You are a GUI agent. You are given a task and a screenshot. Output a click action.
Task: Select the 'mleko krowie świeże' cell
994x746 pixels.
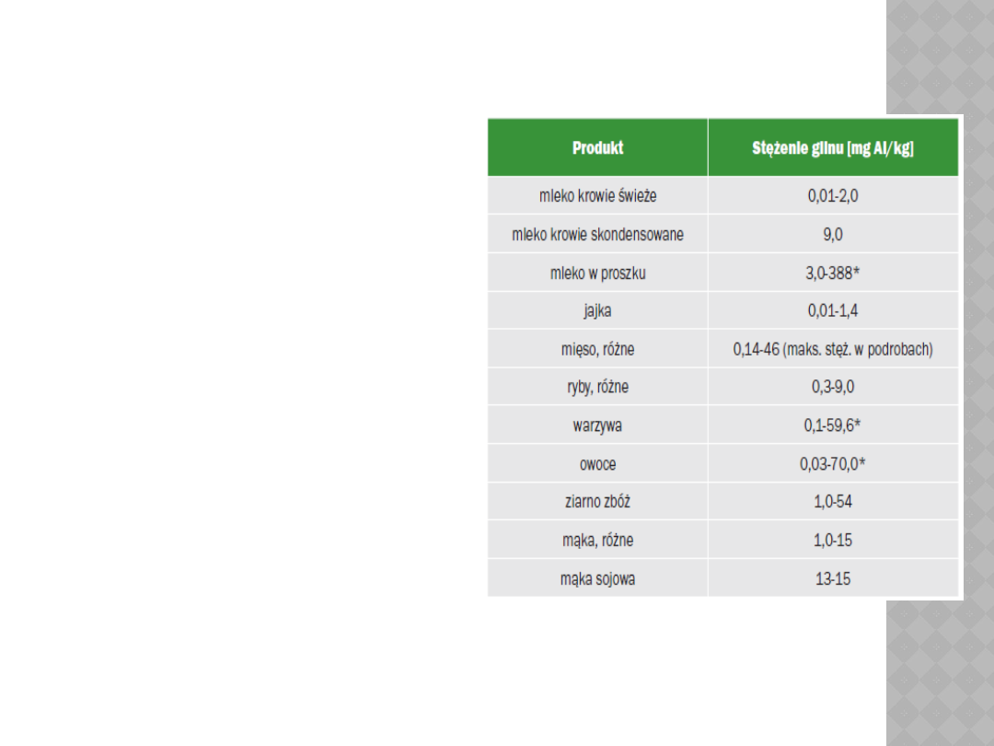pyautogui.click(x=597, y=196)
